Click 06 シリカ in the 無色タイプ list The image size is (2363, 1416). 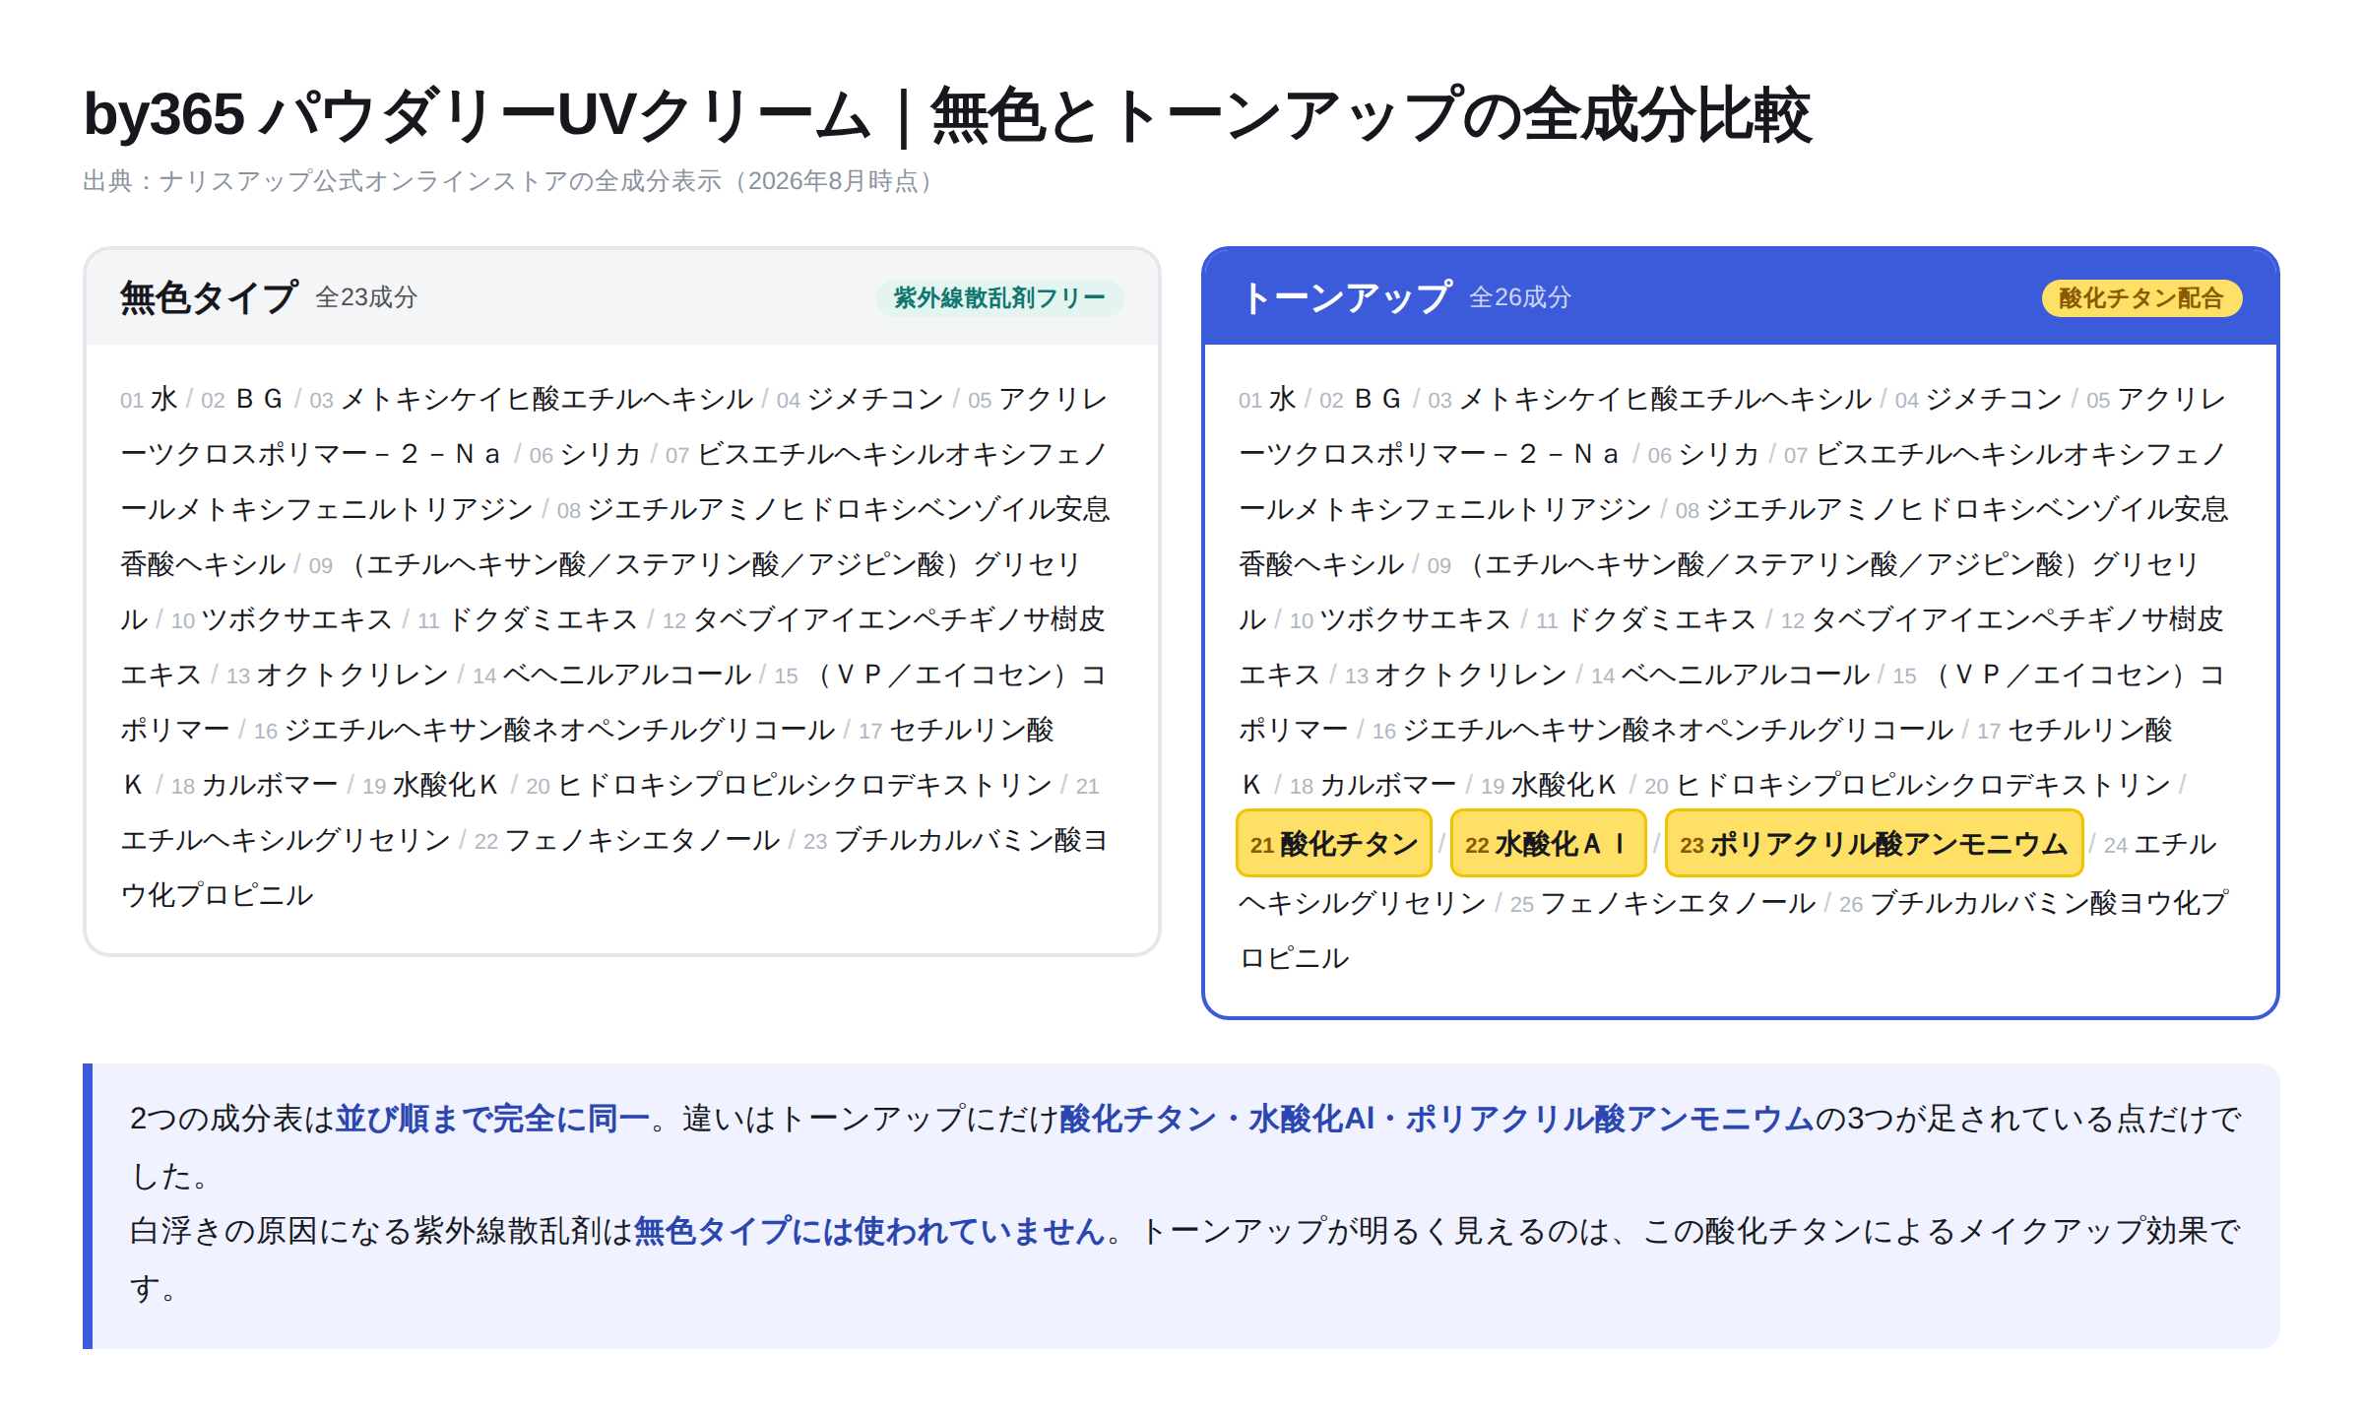(586, 454)
